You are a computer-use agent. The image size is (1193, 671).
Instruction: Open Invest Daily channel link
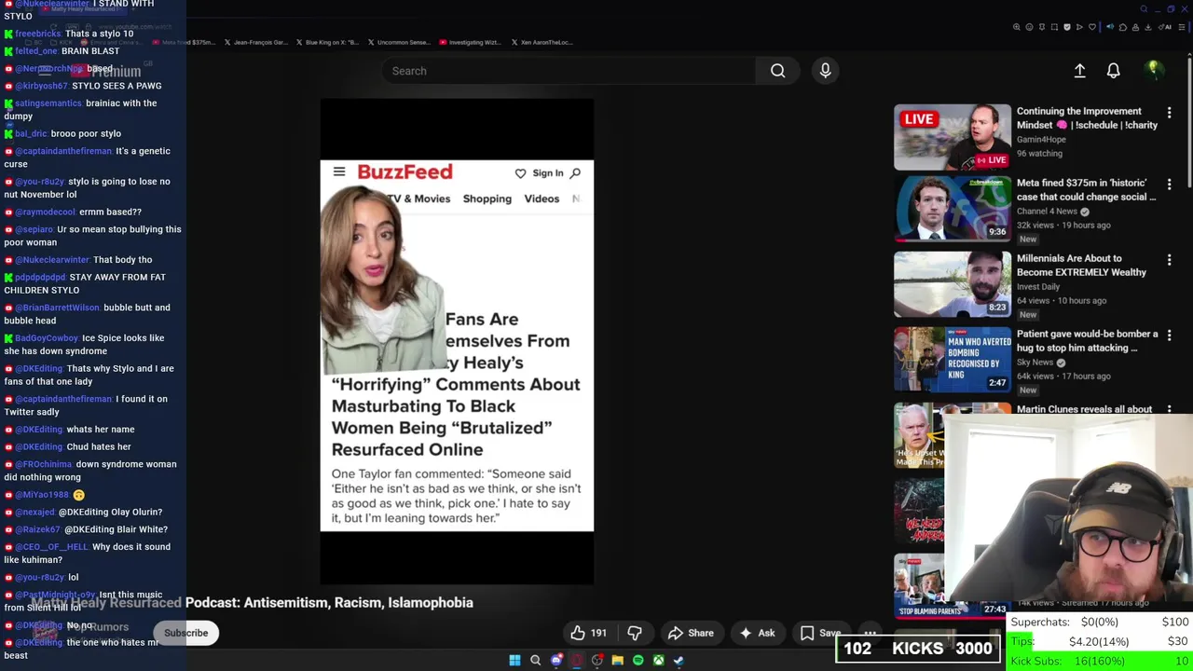coord(1038,287)
